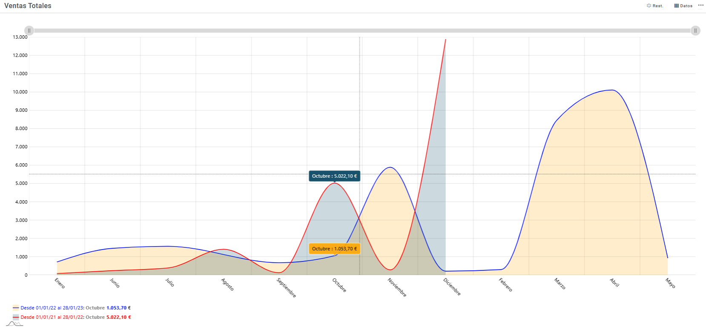Viewport: 706px width, 332px height.
Task: Click the Diciembre label on the x-axis
Action: pos(452,287)
